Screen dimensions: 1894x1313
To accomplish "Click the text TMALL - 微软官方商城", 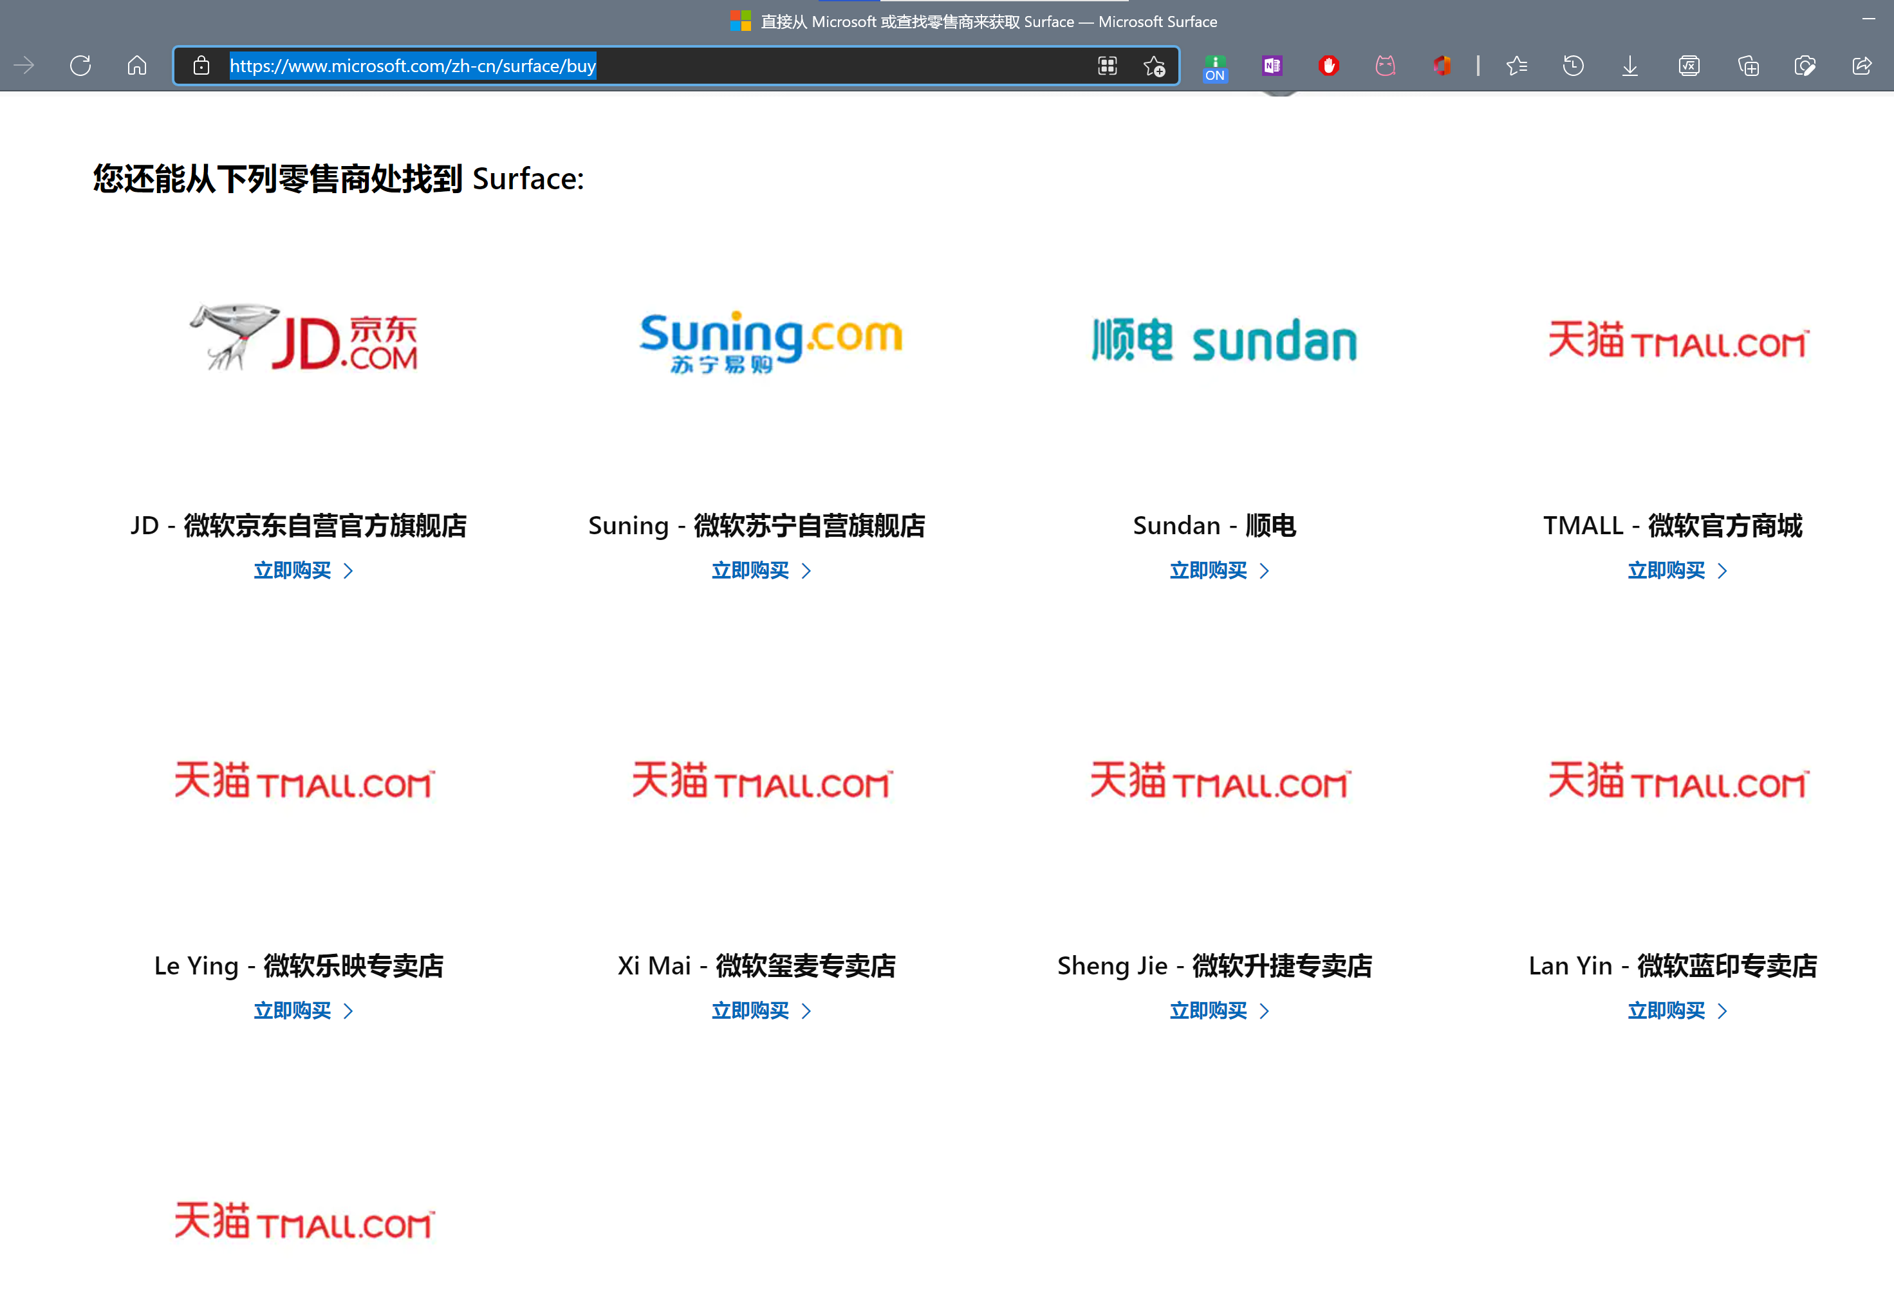I will pyautogui.click(x=1673, y=526).
